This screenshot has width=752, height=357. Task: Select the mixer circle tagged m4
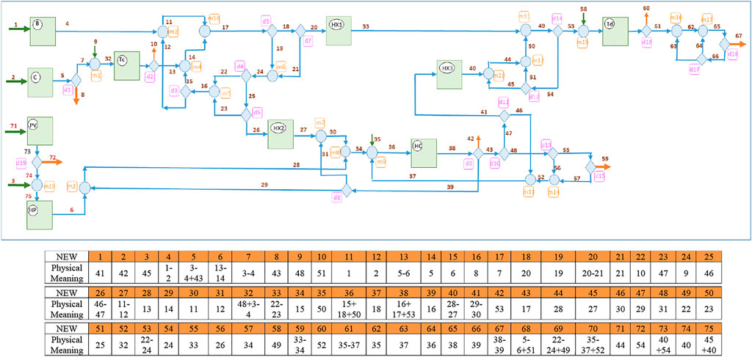tap(185, 66)
